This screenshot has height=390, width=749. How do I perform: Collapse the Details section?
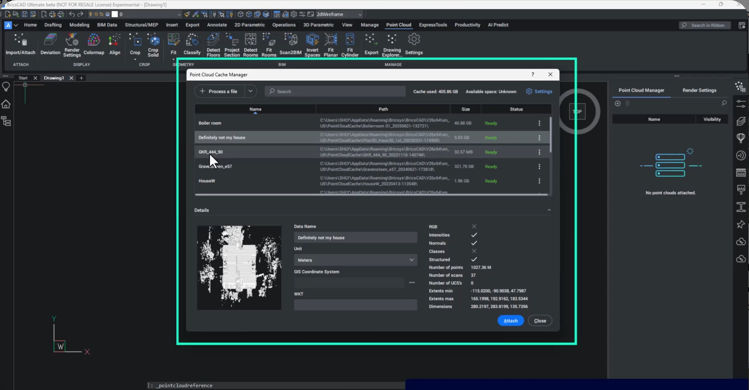[x=549, y=210]
